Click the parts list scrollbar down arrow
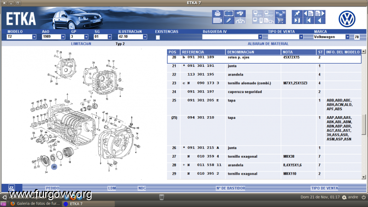The height and width of the screenshot is (207, 368). point(363,177)
